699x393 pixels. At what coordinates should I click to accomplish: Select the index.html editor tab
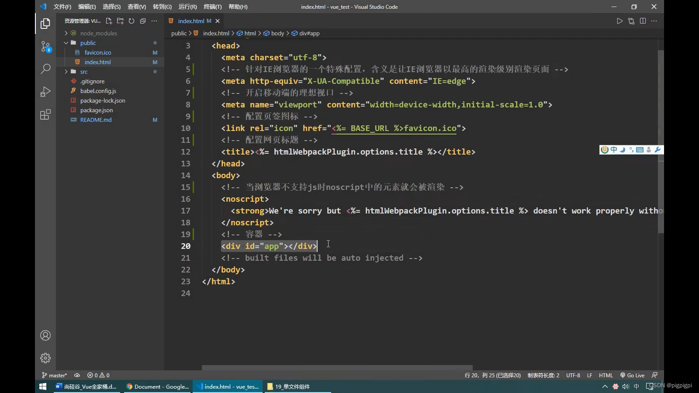coord(195,21)
